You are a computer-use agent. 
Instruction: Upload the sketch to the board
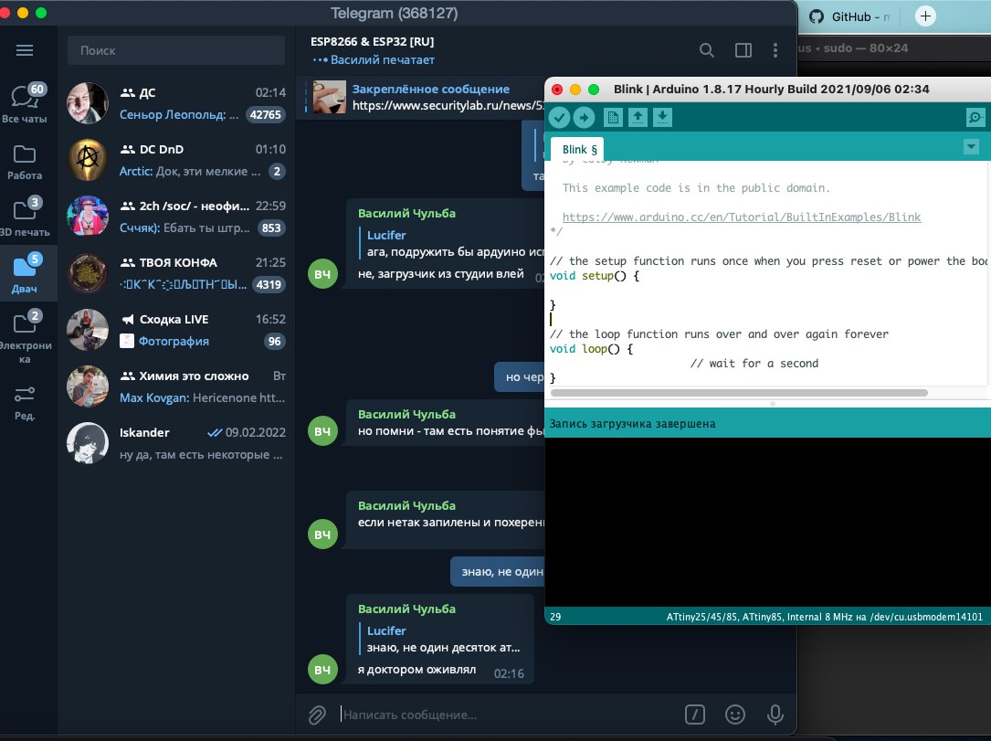584,117
